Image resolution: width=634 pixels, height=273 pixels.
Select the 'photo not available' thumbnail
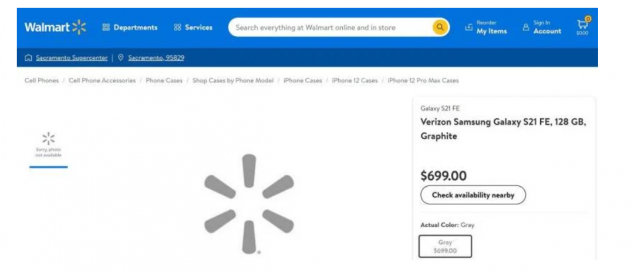[48, 146]
